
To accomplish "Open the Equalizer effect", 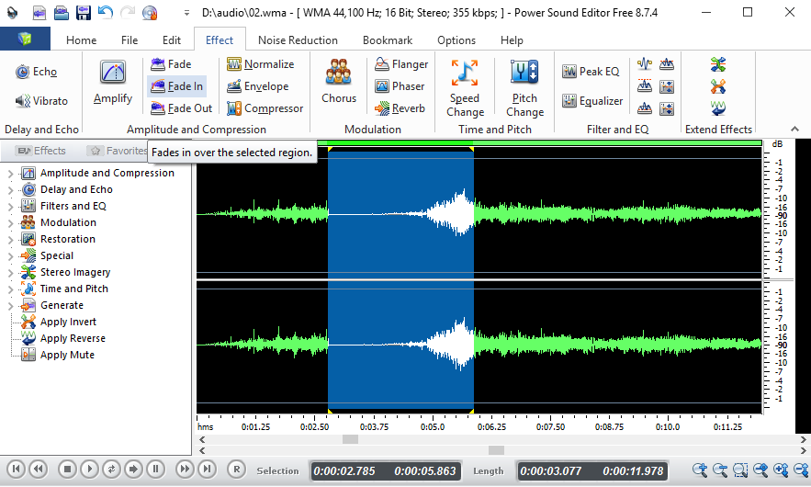I will tap(592, 101).
